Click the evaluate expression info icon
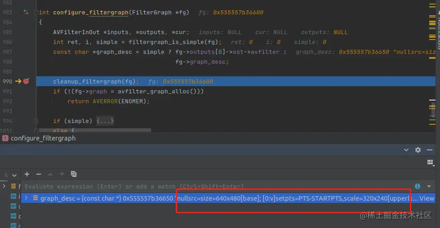 pos(418,187)
